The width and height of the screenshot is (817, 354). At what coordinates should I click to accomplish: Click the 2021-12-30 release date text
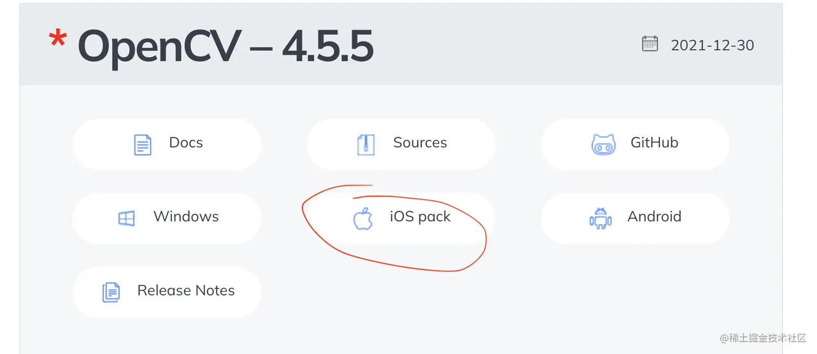(712, 45)
